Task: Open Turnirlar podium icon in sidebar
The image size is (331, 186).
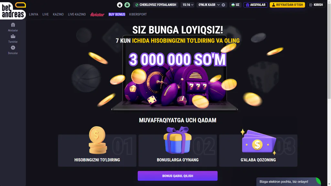Action: 13,36
